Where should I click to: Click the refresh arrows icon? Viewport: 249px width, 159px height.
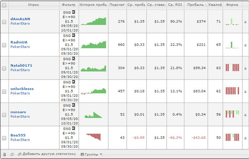[x=12, y=154]
